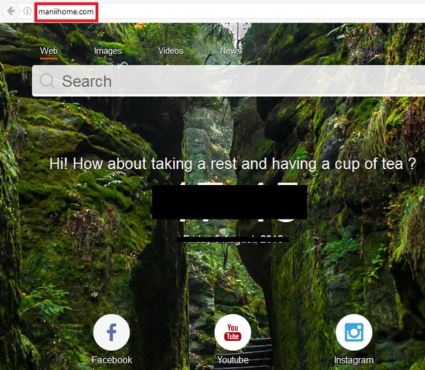Image resolution: width=425 pixels, height=370 pixels.
Task: Click the Instagram text label
Action: click(x=354, y=360)
